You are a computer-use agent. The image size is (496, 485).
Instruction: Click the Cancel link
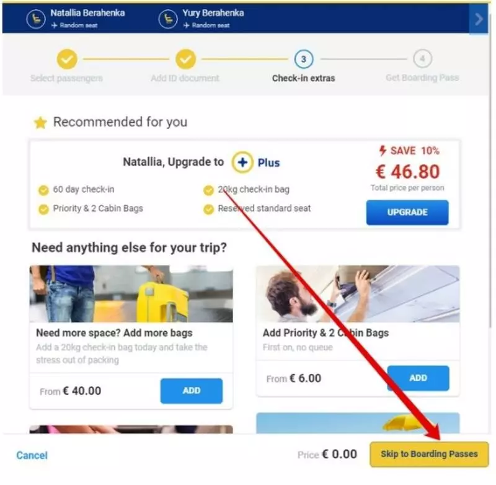click(x=32, y=455)
